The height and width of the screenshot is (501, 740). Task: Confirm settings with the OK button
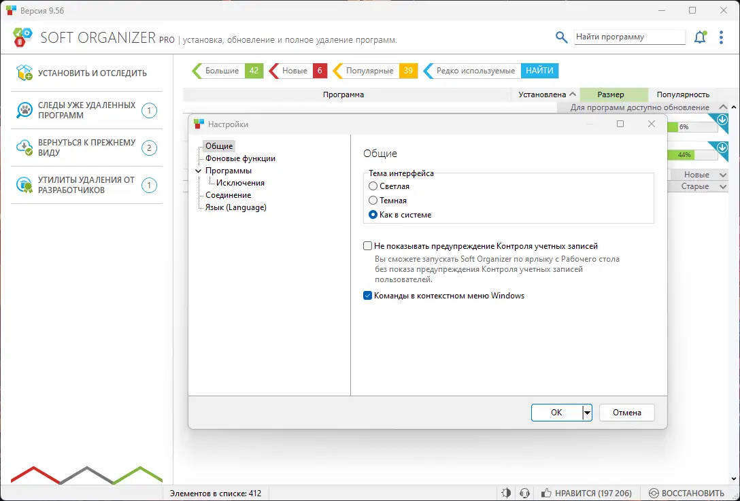(x=557, y=413)
